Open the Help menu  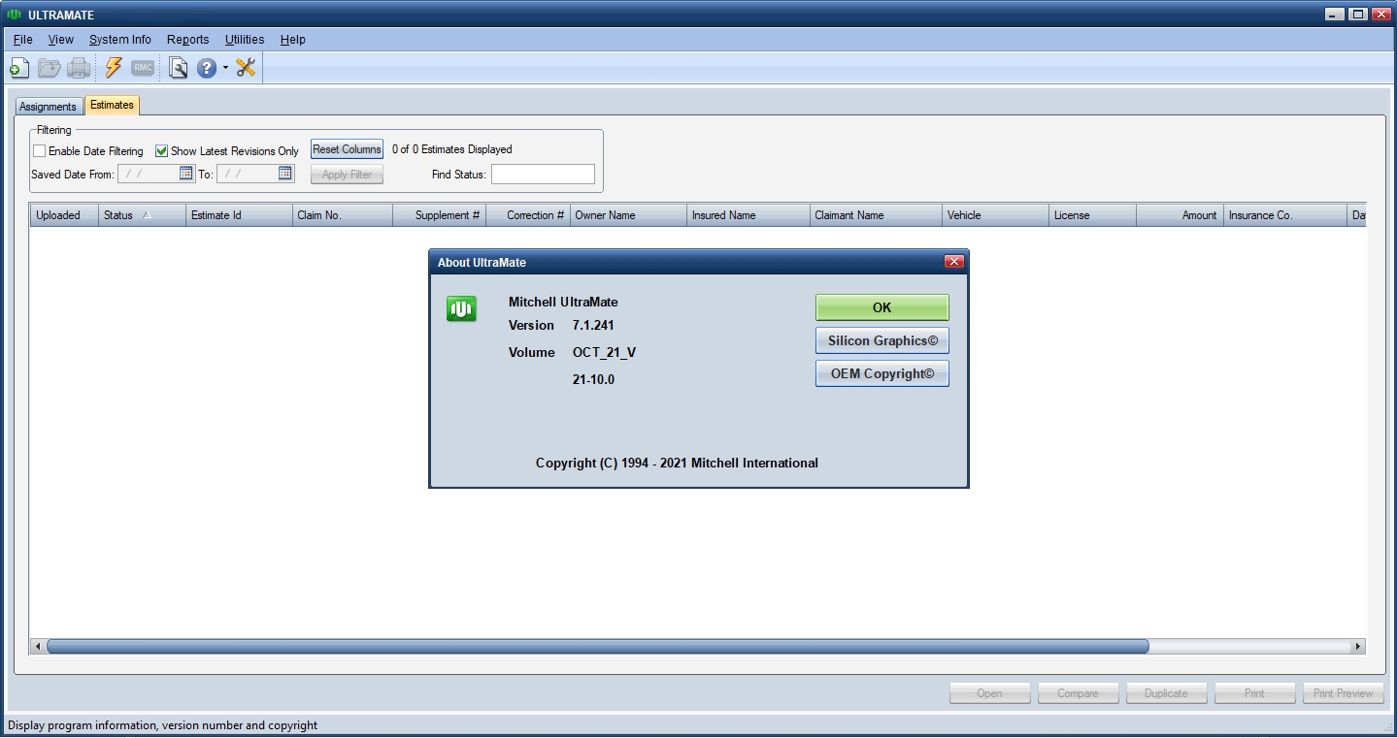coord(293,40)
